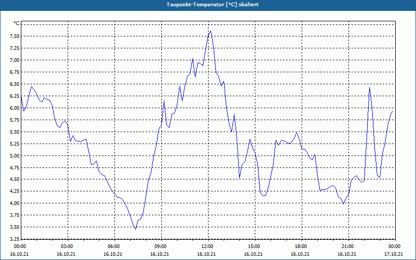Click the curve's highest peak near 12:00
The width and height of the screenshot is (416, 260).
point(211,31)
